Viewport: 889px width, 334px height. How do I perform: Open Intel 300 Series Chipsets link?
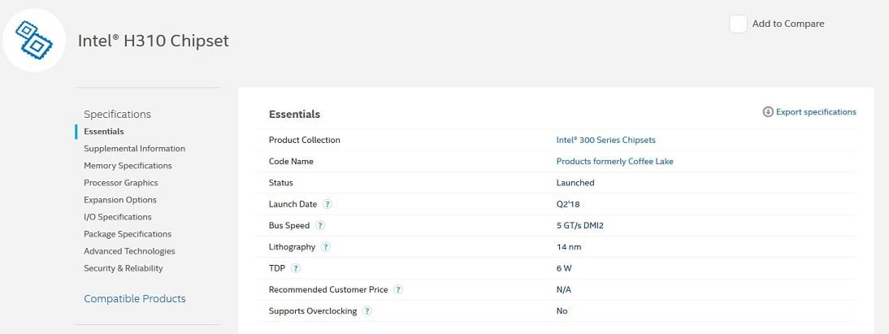click(x=605, y=140)
